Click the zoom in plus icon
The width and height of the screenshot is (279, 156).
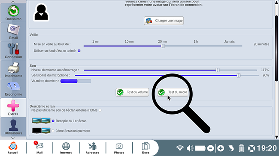coord(221,148)
